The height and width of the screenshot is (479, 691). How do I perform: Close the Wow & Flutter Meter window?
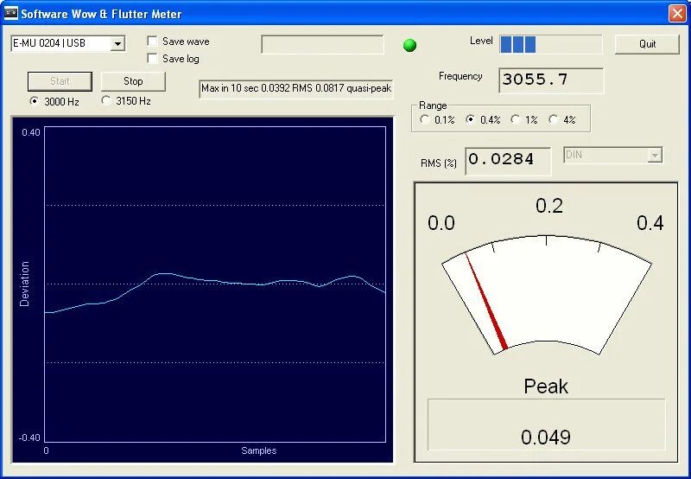tap(677, 13)
